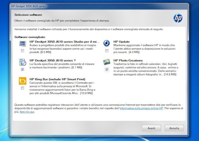Click the HP Update refresh icon
This screenshot has width=199, height=141.
107,43
